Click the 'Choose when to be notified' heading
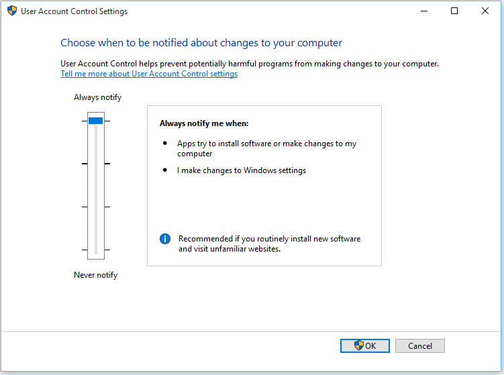This screenshot has width=504, height=375. [x=201, y=43]
